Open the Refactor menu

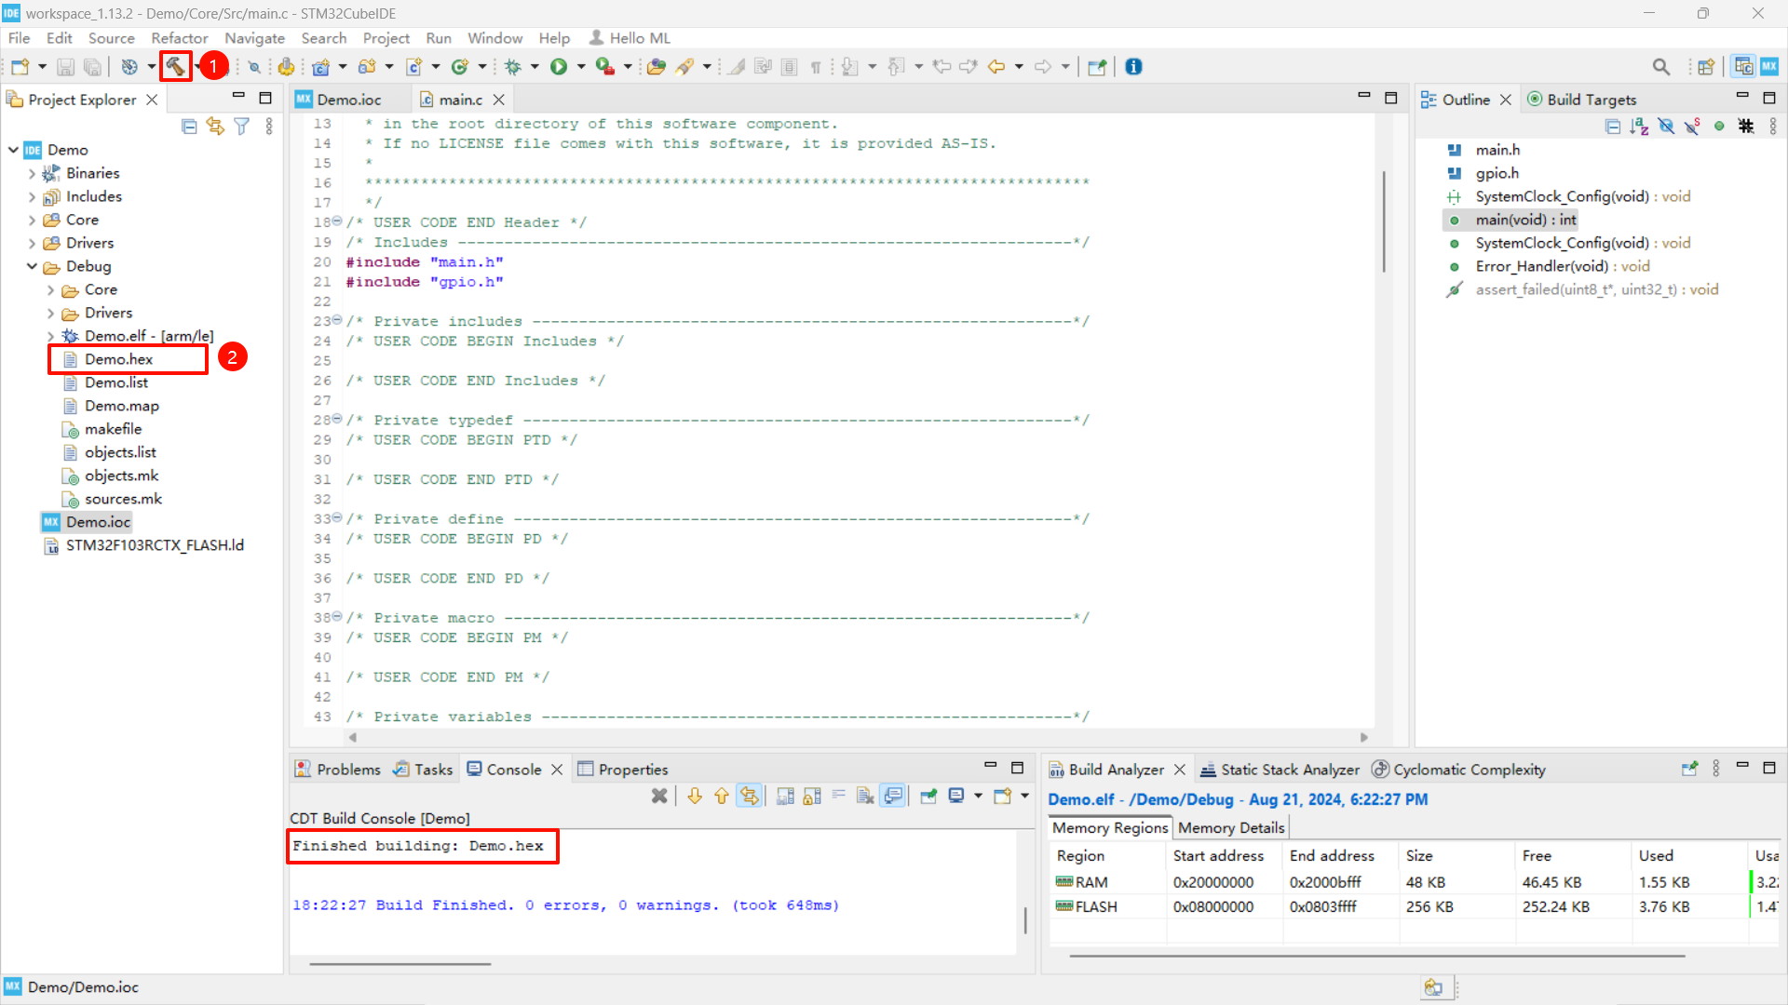tap(180, 38)
